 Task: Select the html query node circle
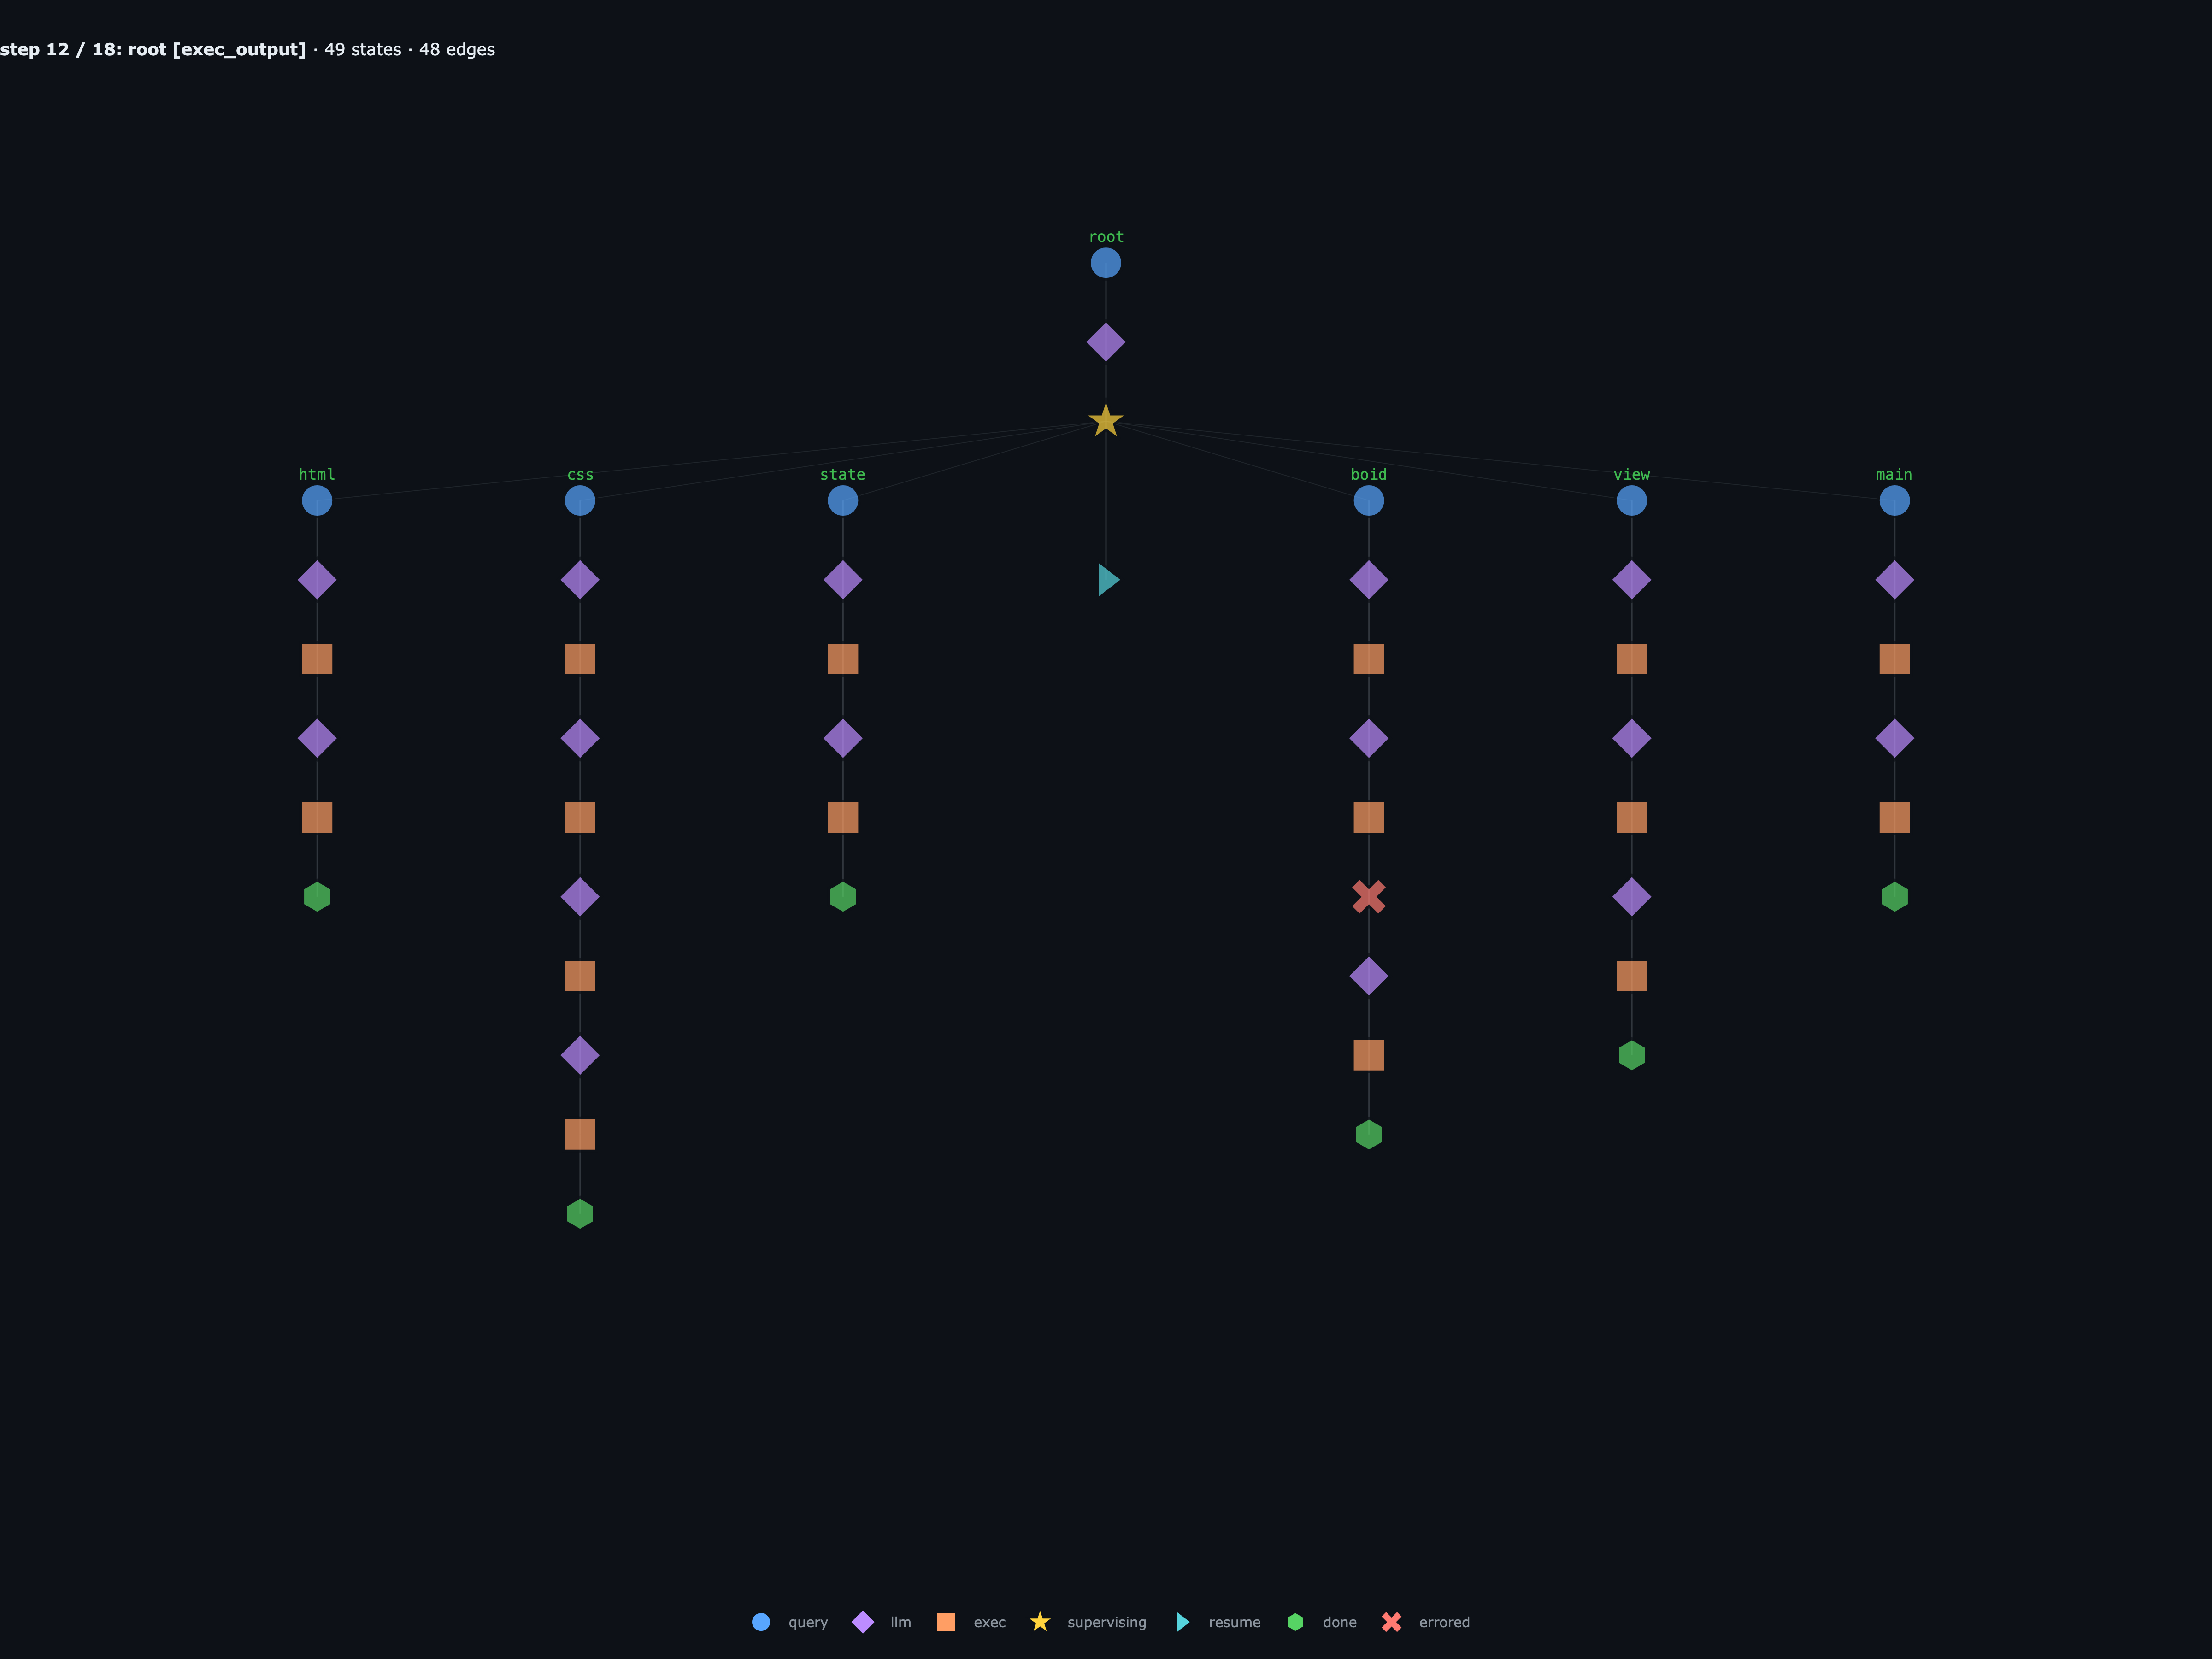(317, 500)
